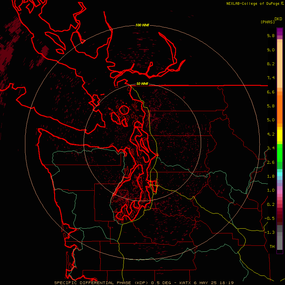Click the TH threshold label

click(x=272, y=247)
